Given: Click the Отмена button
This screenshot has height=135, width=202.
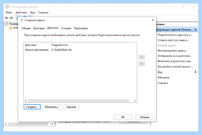Looking at the screenshot, I should [x=145, y=117].
